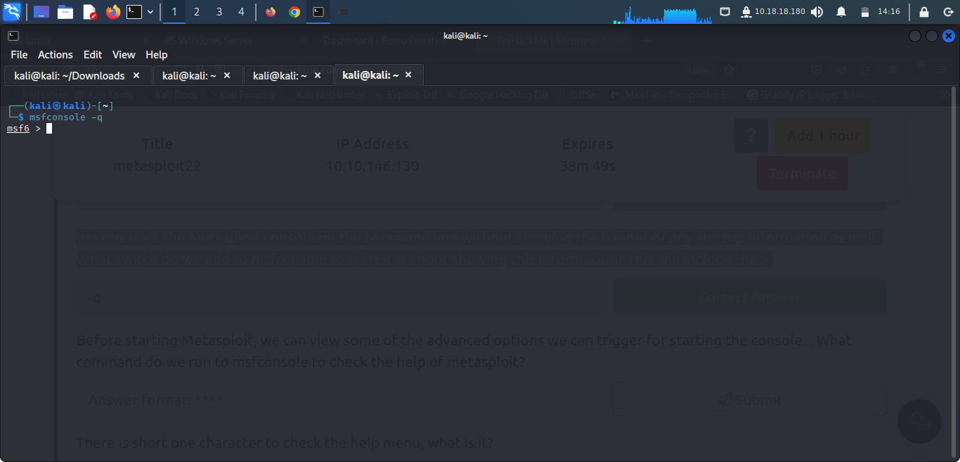Image resolution: width=960 pixels, height=462 pixels.
Task: Lock the screen with the padlock icon
Action: point(924,12)
